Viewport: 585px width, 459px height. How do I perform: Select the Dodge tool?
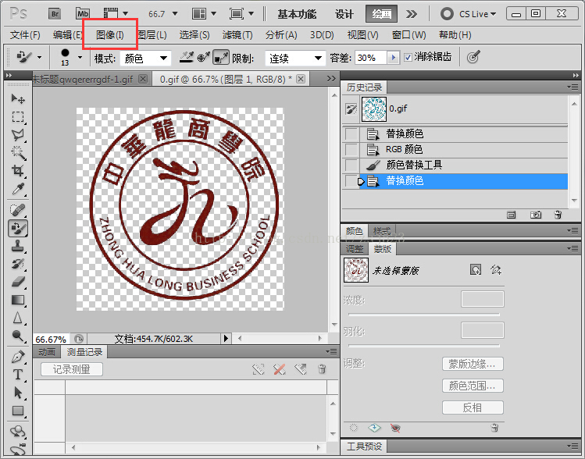click(17, 336)
